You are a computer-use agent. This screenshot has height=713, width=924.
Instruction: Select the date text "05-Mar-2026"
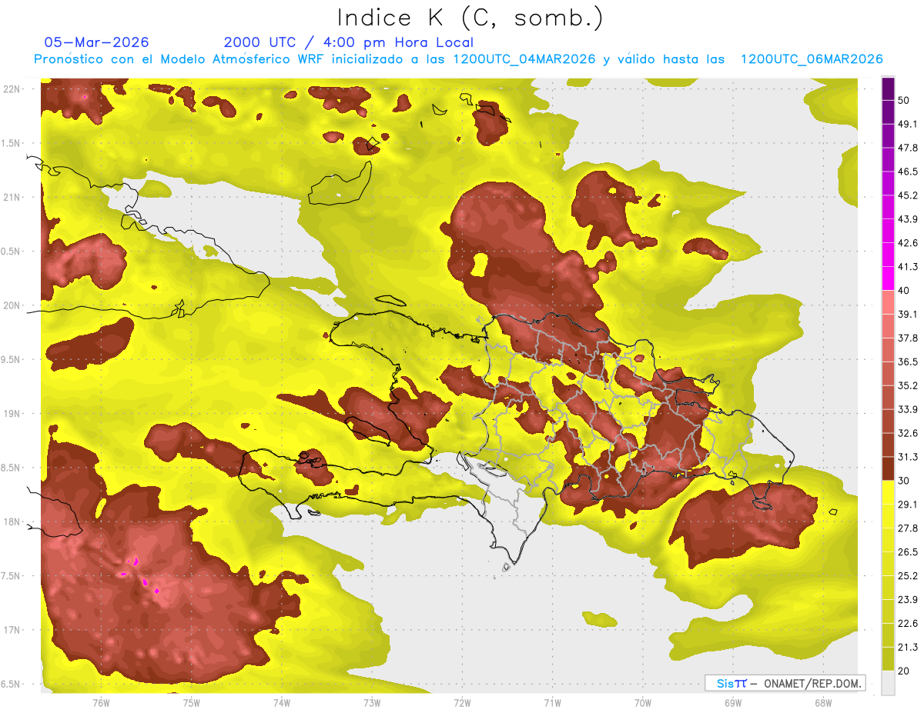pos(96,42)
